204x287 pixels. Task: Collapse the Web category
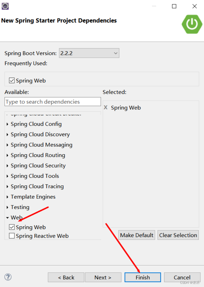[x=7, y=217]
